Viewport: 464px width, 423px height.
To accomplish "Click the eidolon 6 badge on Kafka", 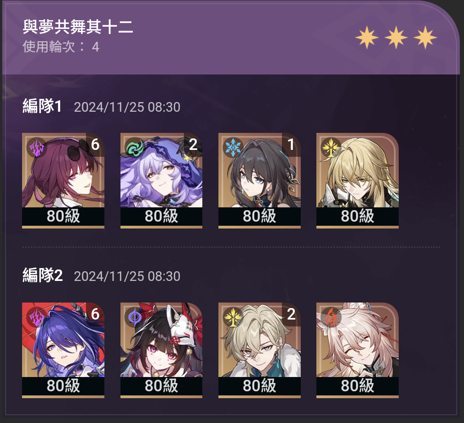I will (x=95, y=144).
